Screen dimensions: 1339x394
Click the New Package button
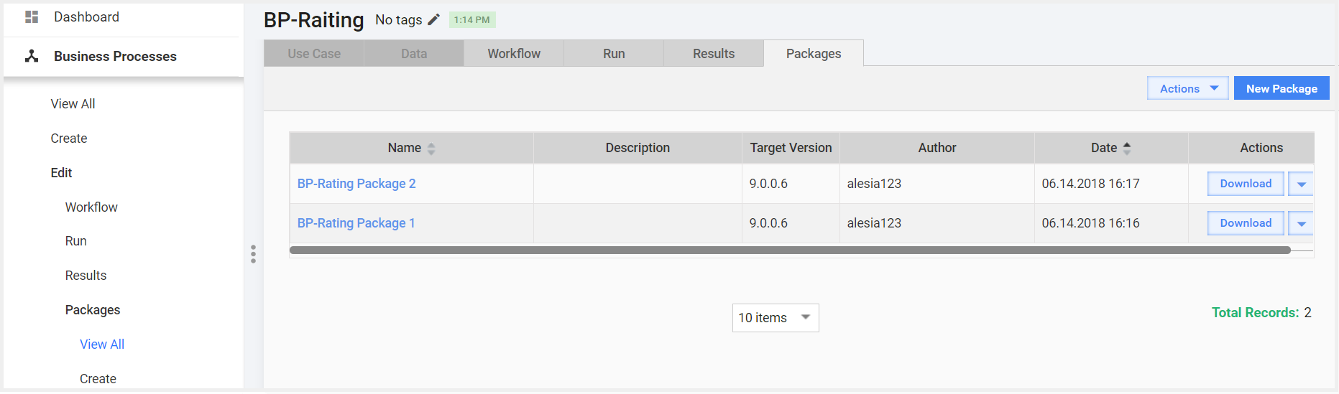click(x=1282, y=88)
